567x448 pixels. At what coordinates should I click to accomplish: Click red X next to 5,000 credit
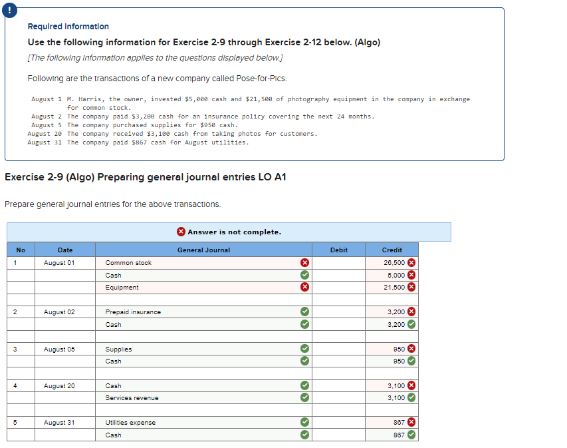coord(411,275)
